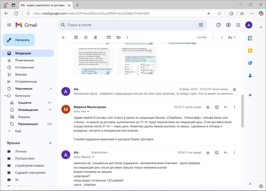The height and width of the screenshot is (191, 266).
Task: Open left chat screenshot attachment thumbnail
Action: tap(93, 61)
